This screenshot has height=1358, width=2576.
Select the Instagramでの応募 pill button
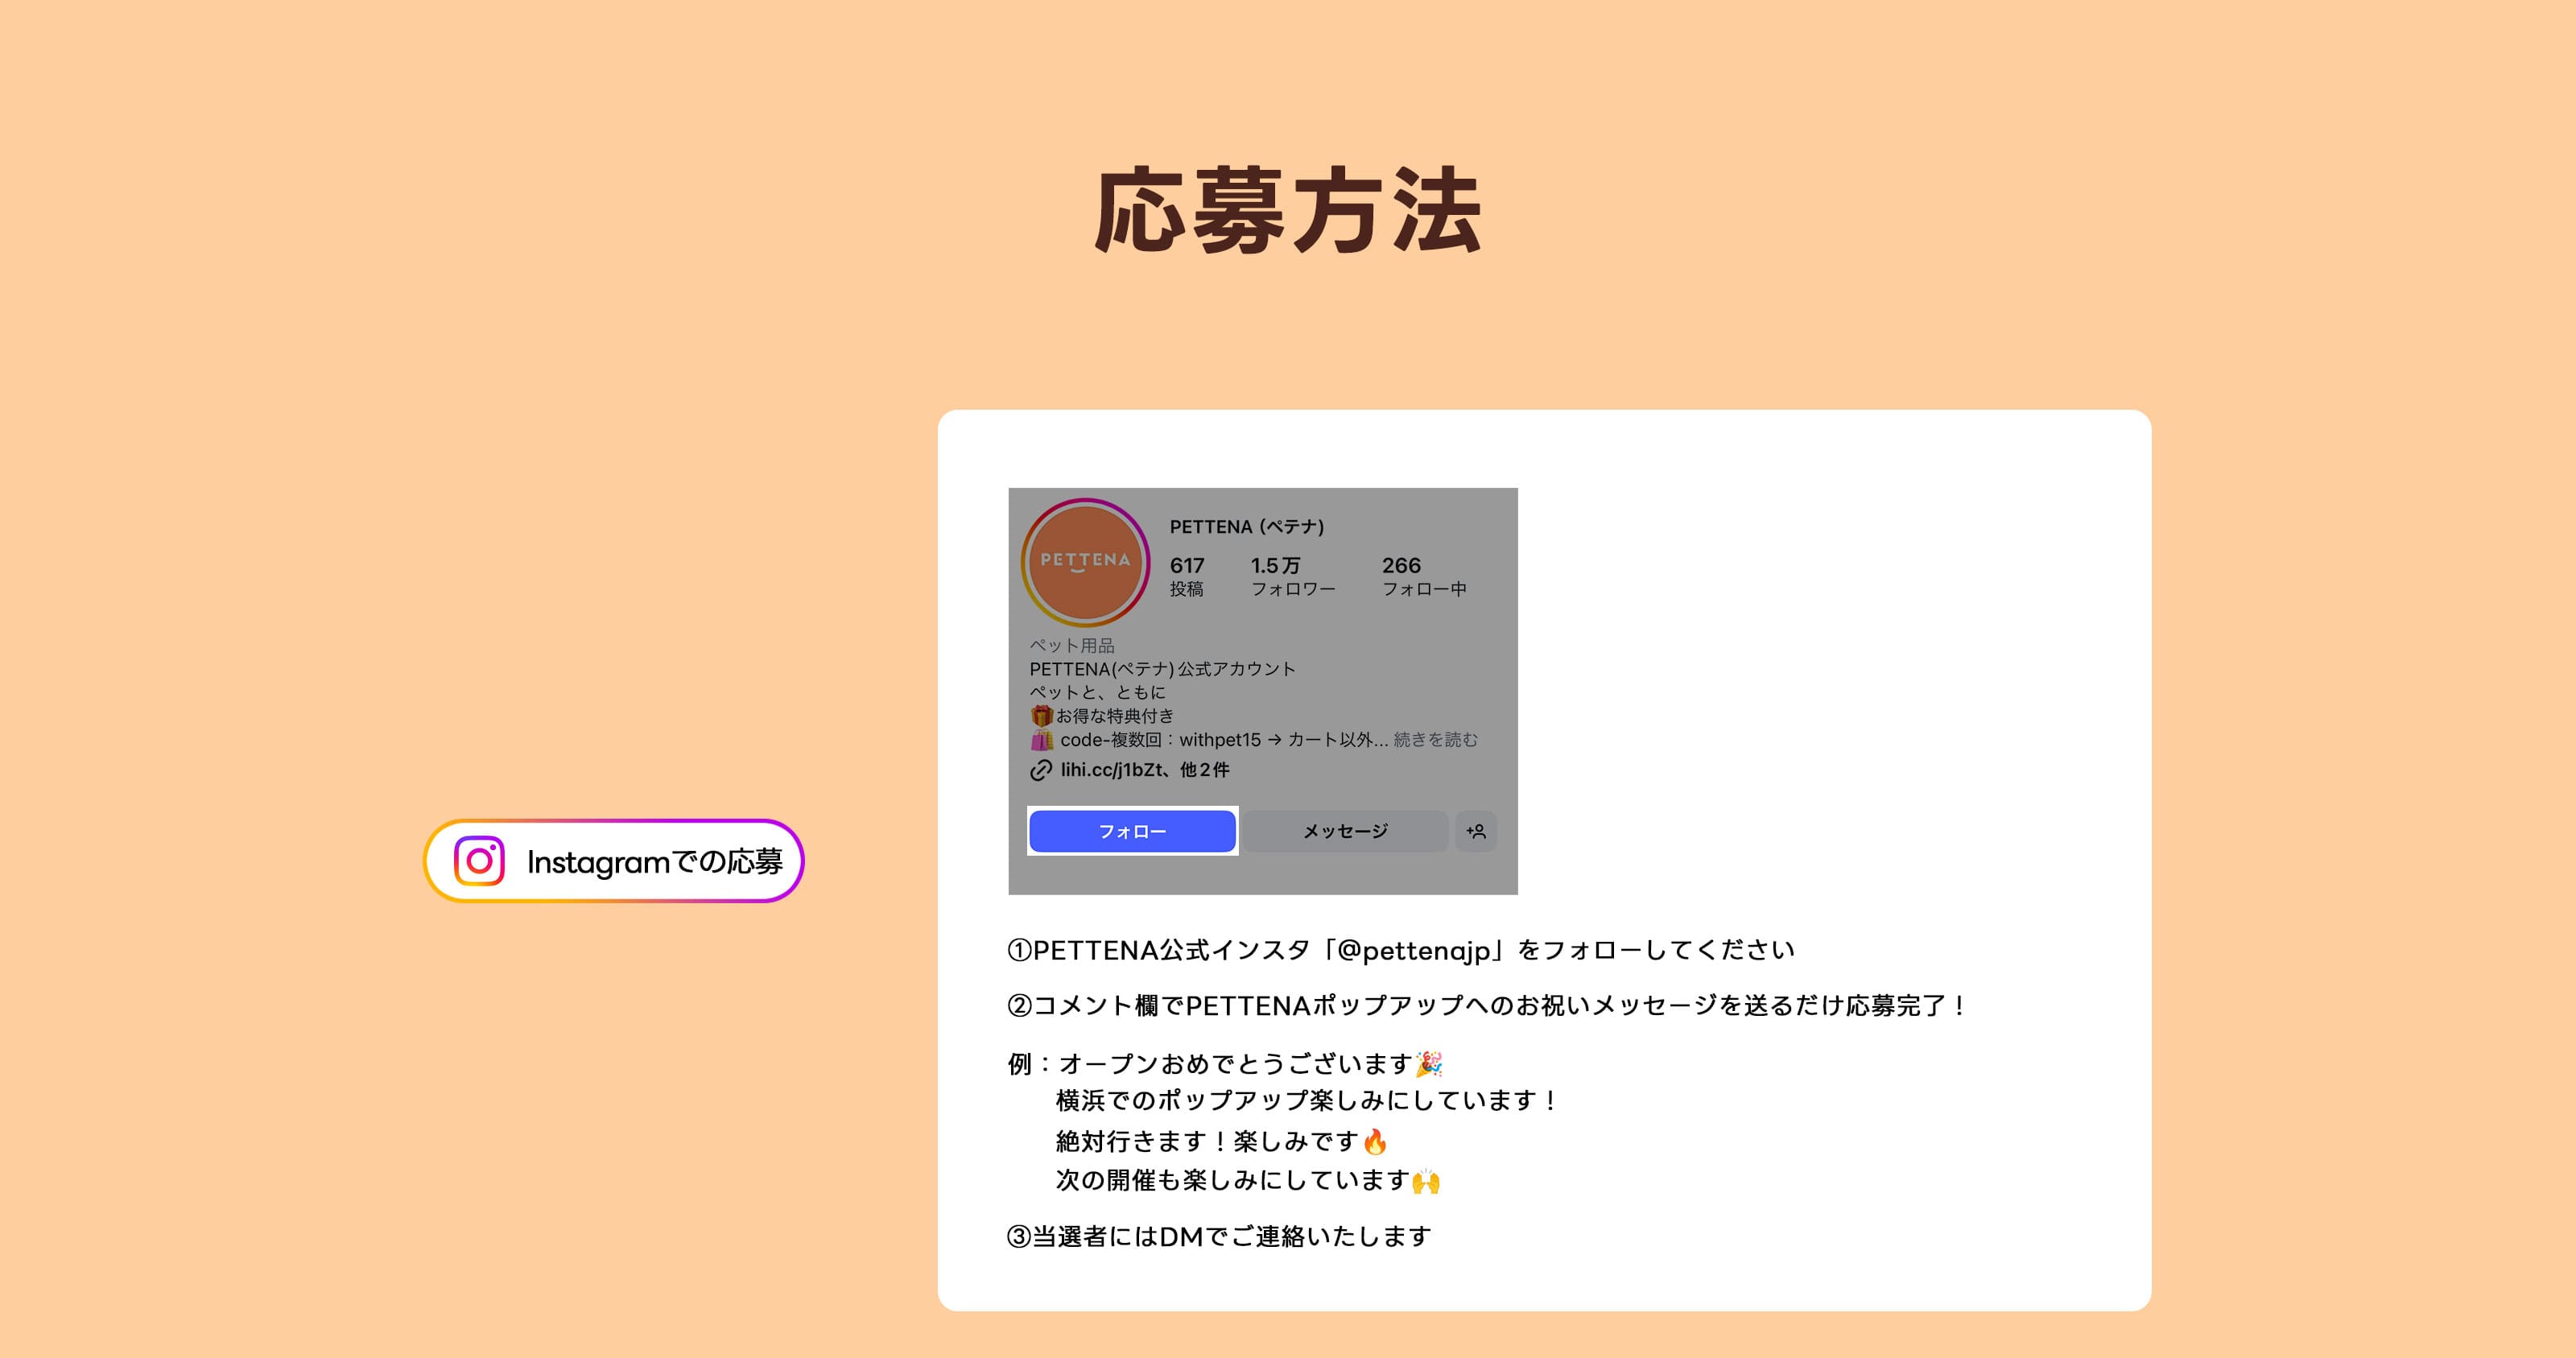(614, 861)
